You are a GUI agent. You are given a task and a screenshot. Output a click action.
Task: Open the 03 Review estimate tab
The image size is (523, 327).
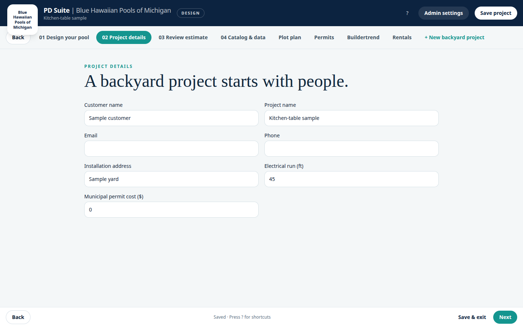point(183,37)
